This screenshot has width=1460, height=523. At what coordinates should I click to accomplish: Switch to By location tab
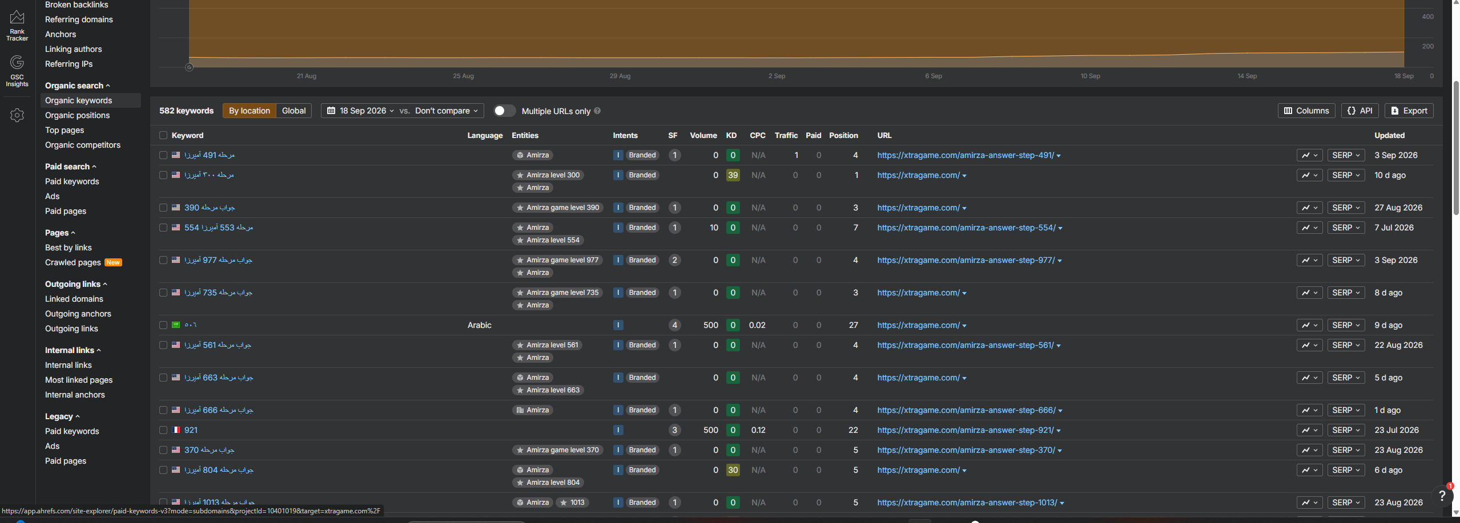click(250, 111)
